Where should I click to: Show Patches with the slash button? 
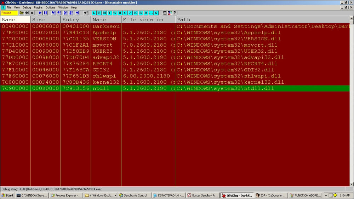coord(130,13)
